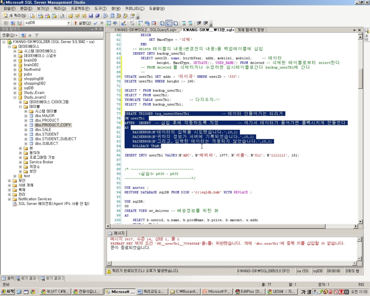370x296 pixels.
Task: Click the INSERT INTO userTbl VALUES line
Action: [212, 155]
